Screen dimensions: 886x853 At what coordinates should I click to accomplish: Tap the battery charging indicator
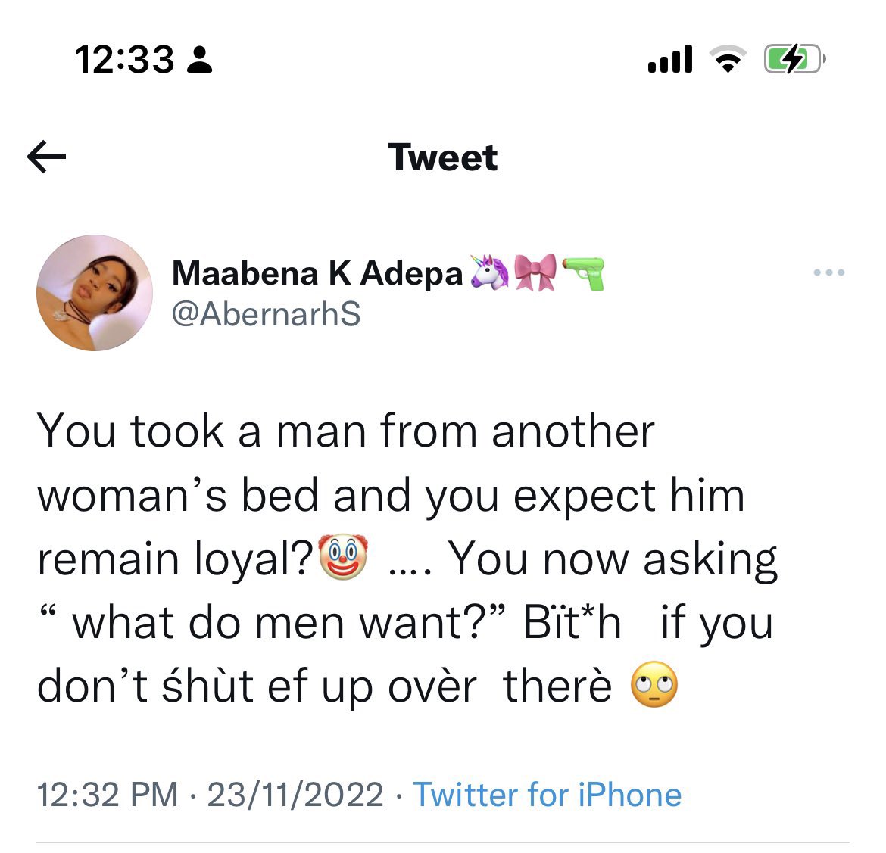click(794, 59)
